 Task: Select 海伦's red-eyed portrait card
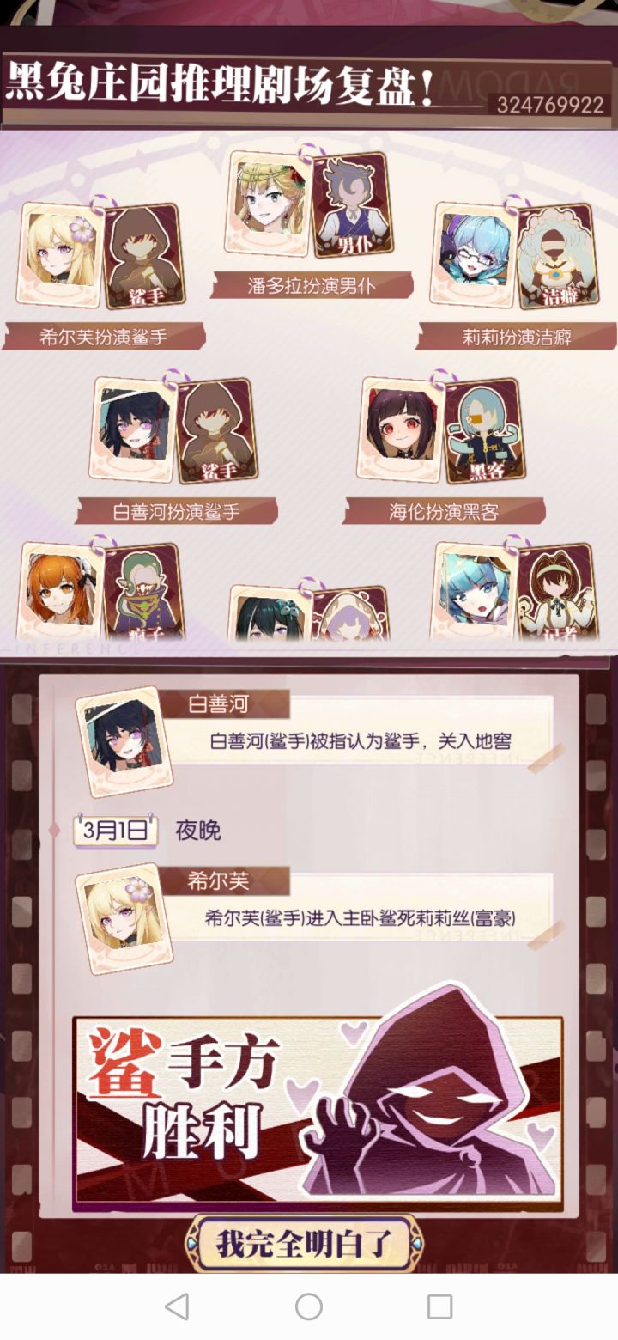(400, 429)
